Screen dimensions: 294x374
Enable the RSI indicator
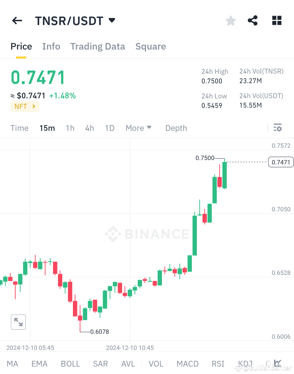[218, 364]
